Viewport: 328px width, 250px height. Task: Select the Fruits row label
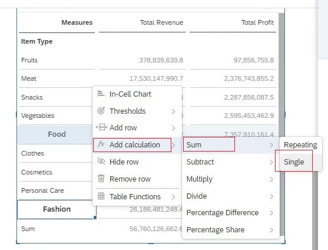[x=29, y=60]
